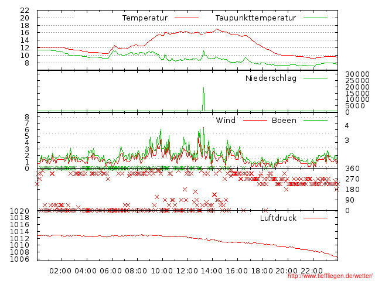Click precipitation axis value 5000
375x281 pixels.
point(355,106)
